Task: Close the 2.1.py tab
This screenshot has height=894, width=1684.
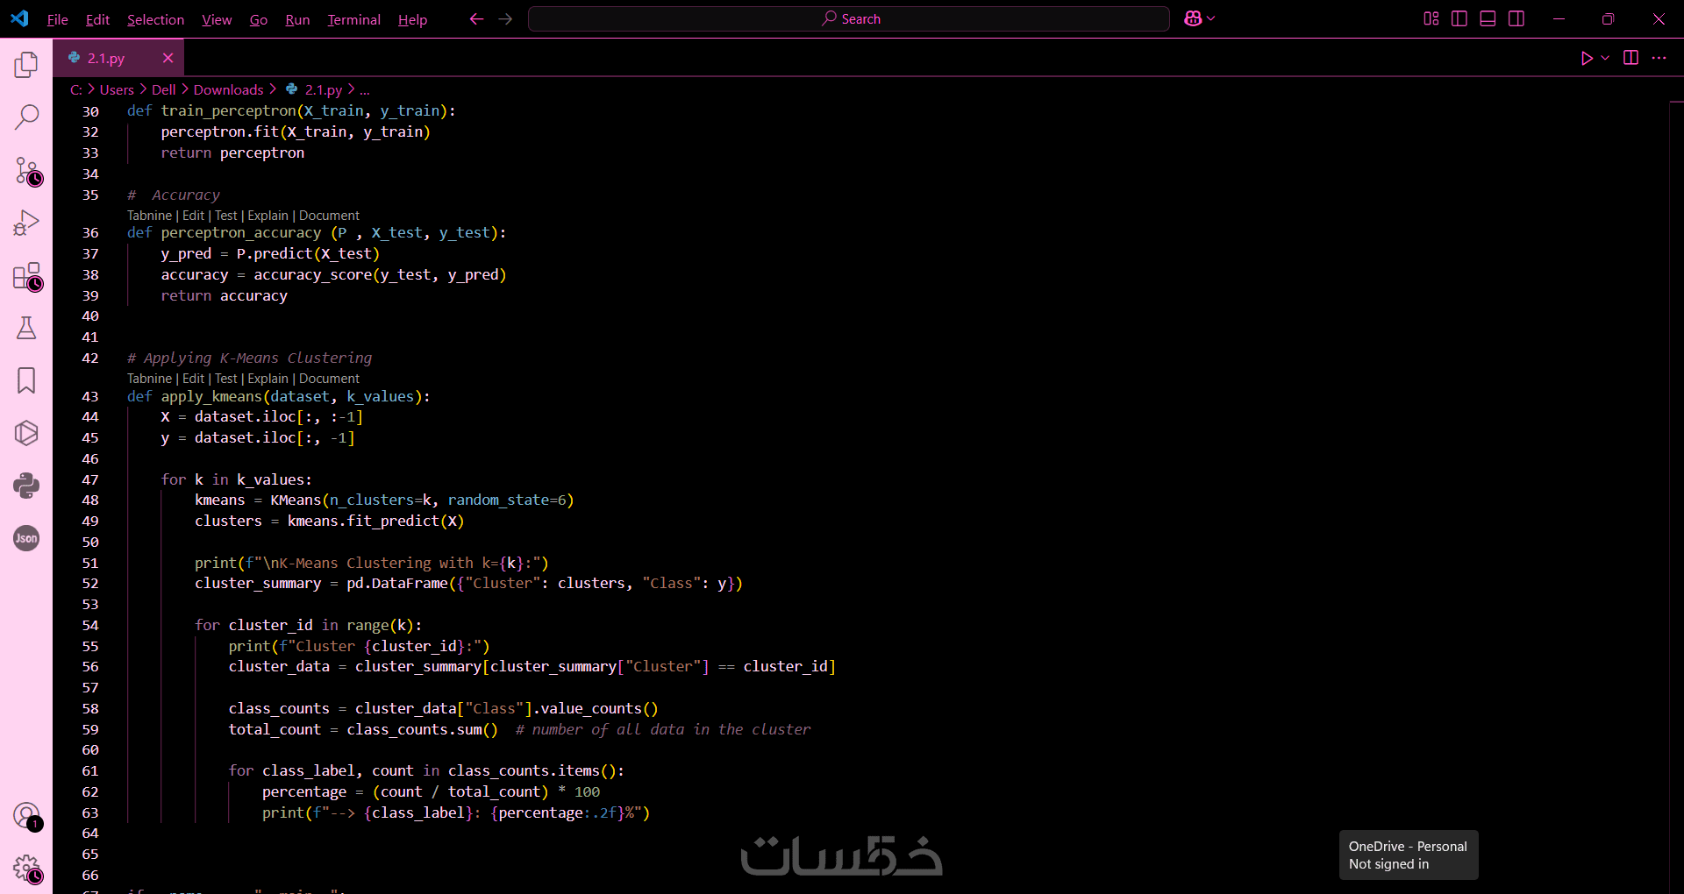Action: click(x=168, y=58)
